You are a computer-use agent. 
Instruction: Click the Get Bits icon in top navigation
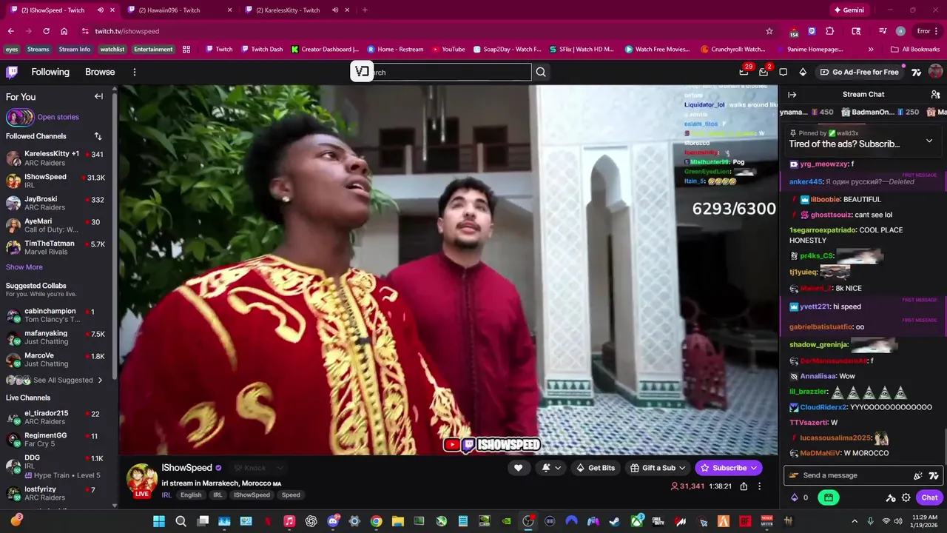pos(803,72)
